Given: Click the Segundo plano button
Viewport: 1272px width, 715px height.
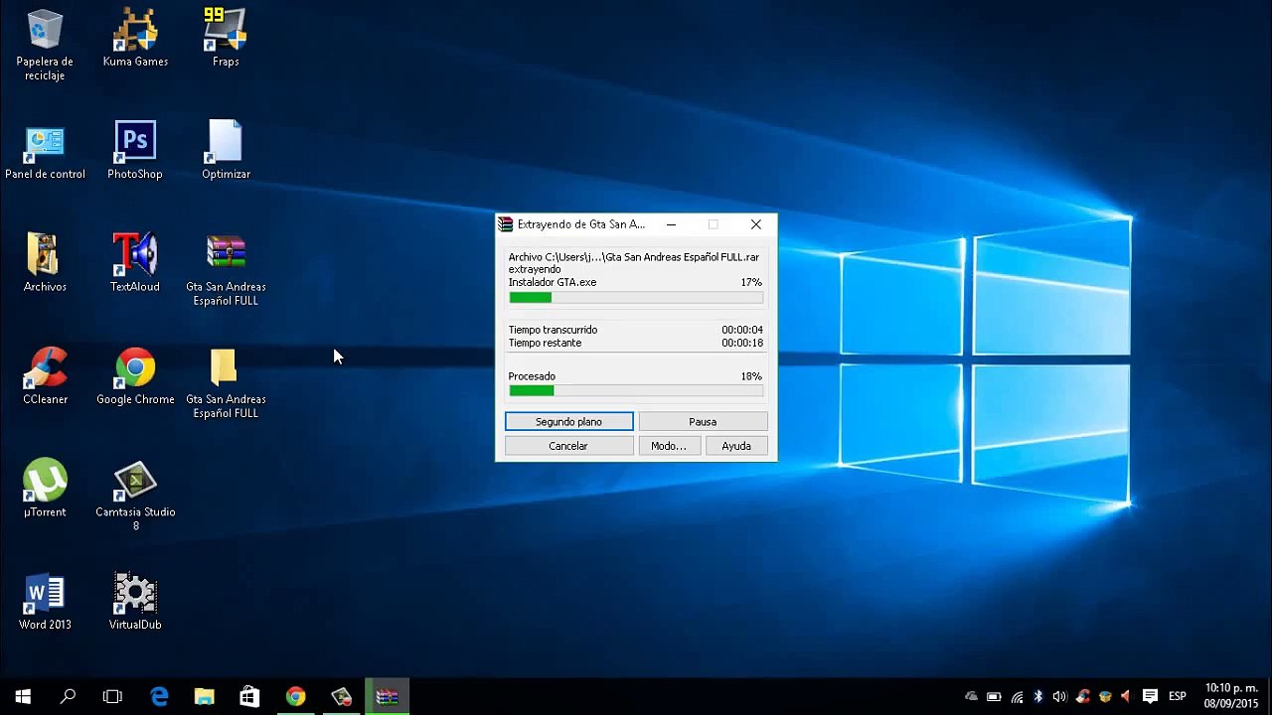Looking at the screenshot, I should pos(568,422).
